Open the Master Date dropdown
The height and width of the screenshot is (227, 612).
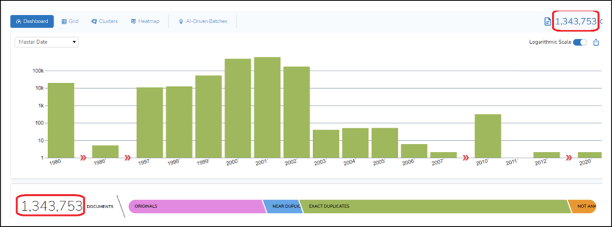click(46, 42)
